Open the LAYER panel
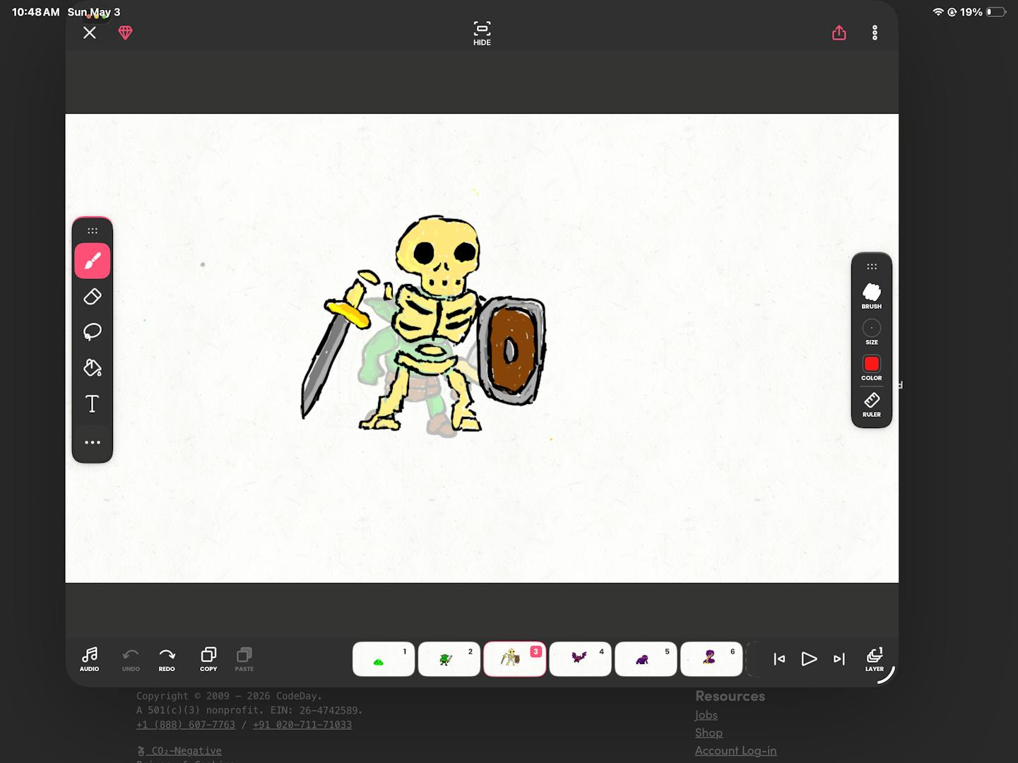 tap(874, 658)
